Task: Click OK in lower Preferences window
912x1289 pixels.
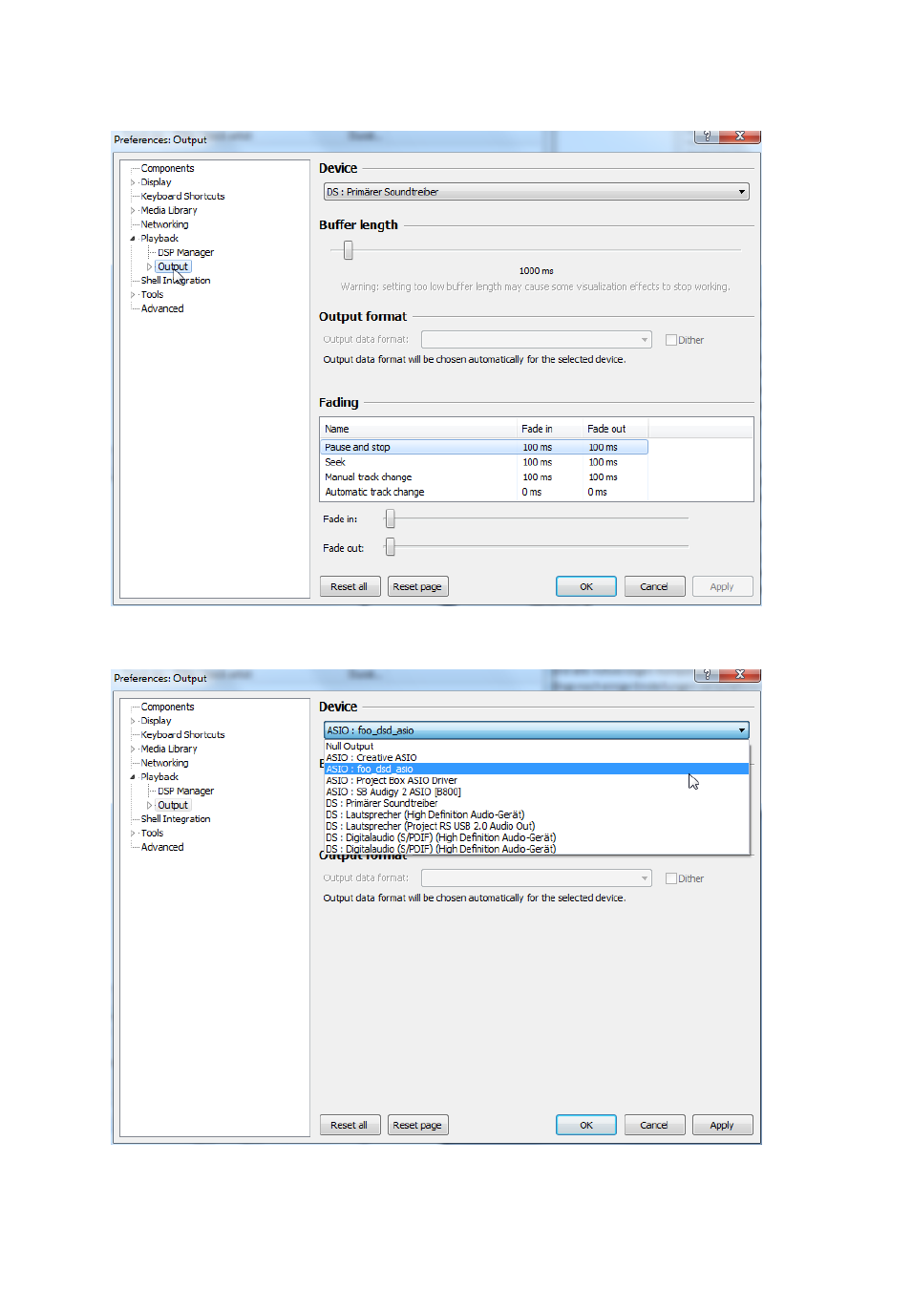Action: tap(586, 1125)
